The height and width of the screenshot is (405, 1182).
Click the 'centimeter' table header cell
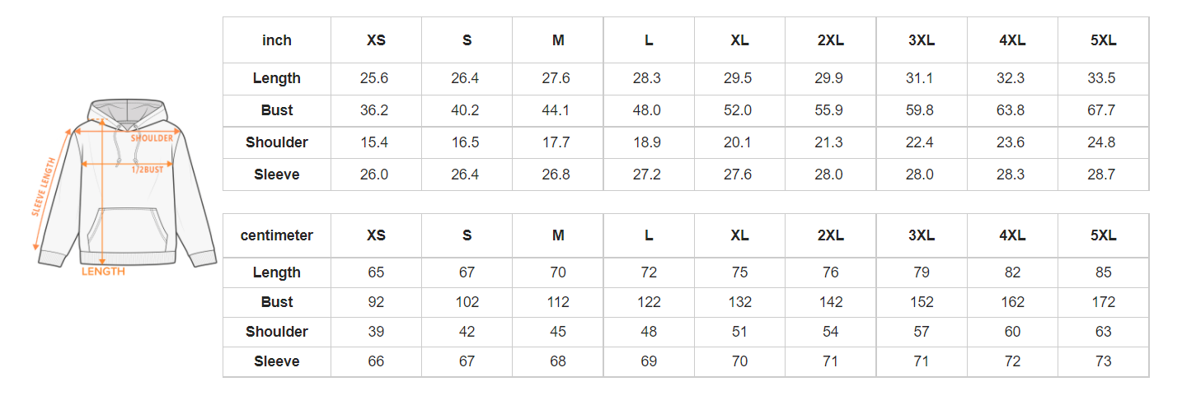click(x=277, y=235)
